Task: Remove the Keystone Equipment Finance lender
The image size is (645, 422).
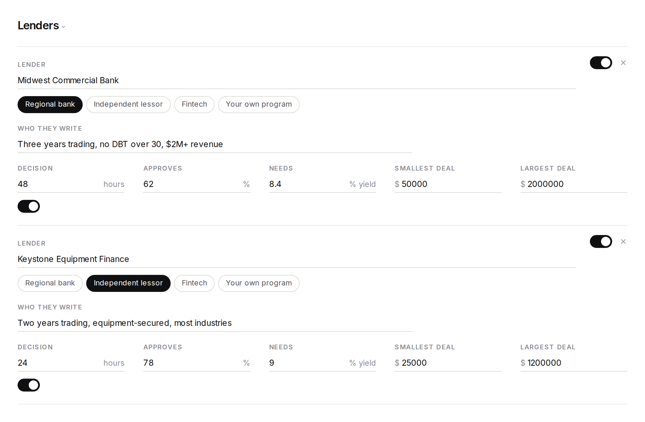Action: tap(623, 241)
